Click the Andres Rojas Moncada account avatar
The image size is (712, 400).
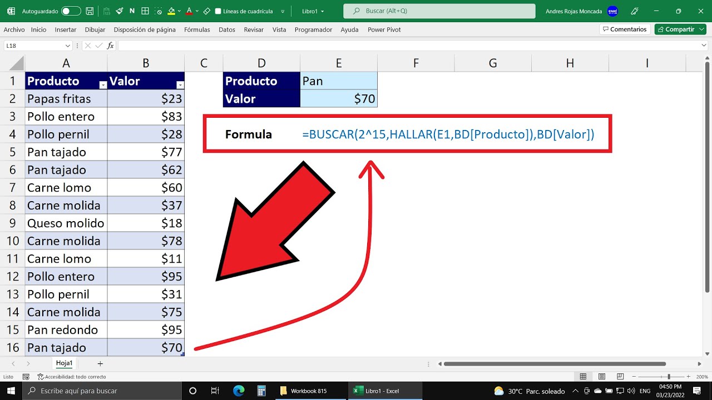point(612,11)
